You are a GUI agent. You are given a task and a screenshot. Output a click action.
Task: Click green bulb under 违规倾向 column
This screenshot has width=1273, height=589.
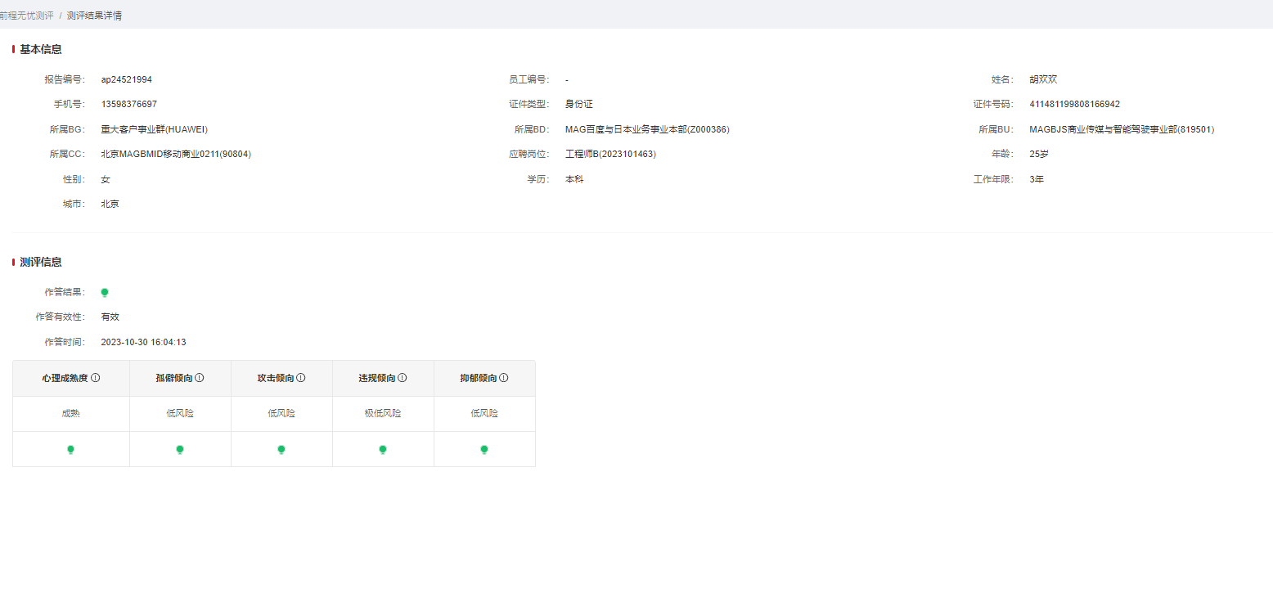click(383, 449)
